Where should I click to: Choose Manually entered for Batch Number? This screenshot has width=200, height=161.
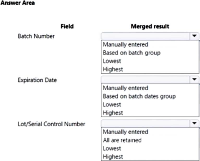click(x=125, y=44)
